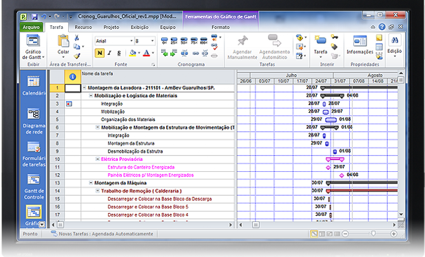This screenshot has width=425, height=257.
Task: Open Diagrama de rede view
Action: tap(34, 121)
